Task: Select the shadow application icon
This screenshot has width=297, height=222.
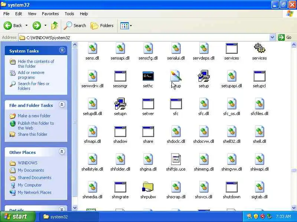Action: click(x=120, y=131)
